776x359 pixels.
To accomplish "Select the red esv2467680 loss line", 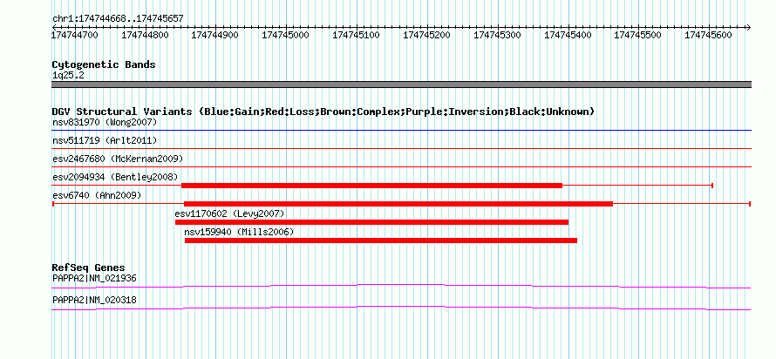I will click(401, 166).
